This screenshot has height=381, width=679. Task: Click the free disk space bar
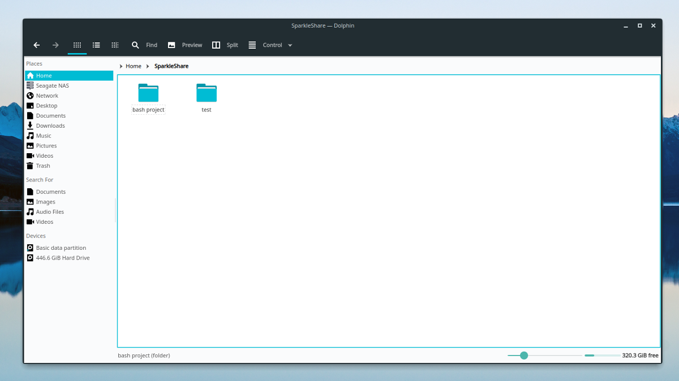[602, 356]
